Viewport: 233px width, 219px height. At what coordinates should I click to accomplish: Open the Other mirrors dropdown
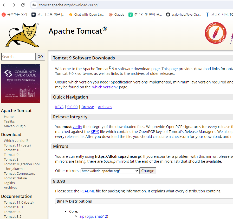tap(110, 171)
